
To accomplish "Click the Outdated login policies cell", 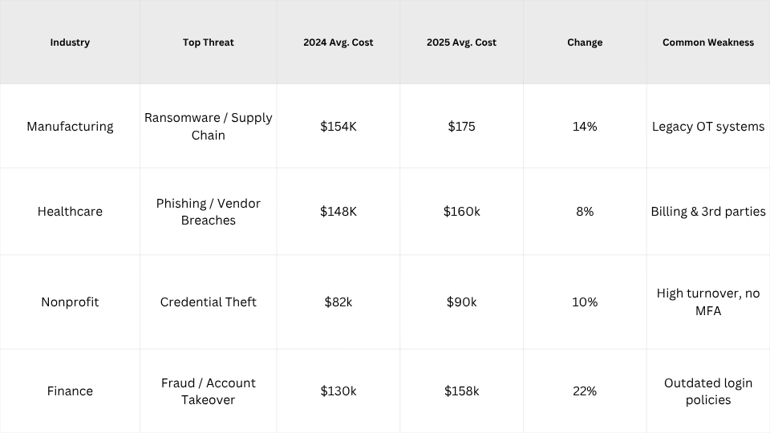I will point(708,391).
